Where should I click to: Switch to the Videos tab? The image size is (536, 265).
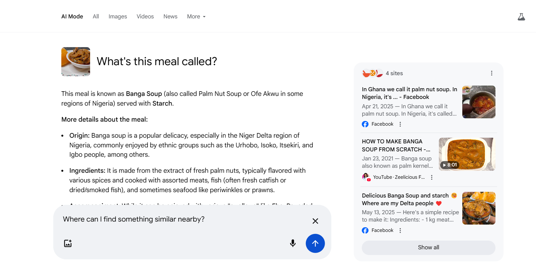tap(145, 16)
